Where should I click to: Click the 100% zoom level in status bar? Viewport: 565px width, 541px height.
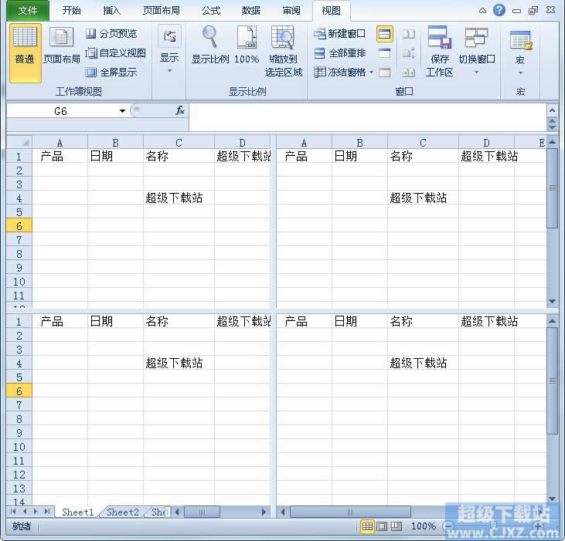tap(424, 526)
